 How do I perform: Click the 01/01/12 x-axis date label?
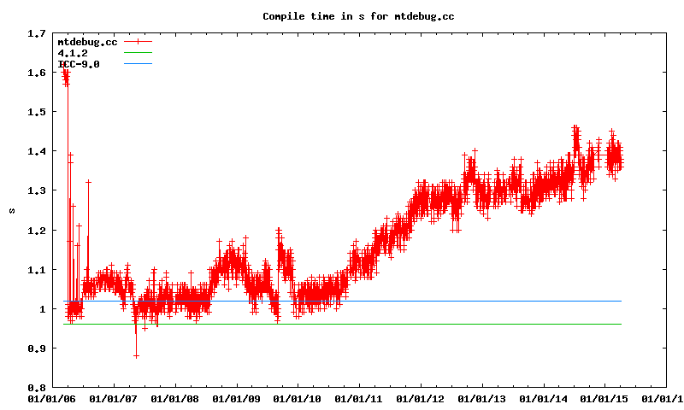point(421,398)
